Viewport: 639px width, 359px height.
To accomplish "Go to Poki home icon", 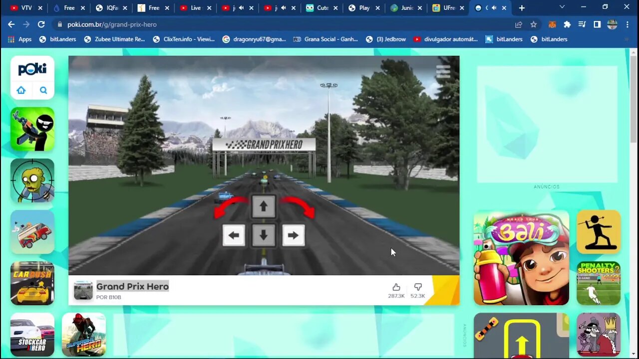I will (x=21, y=90).
